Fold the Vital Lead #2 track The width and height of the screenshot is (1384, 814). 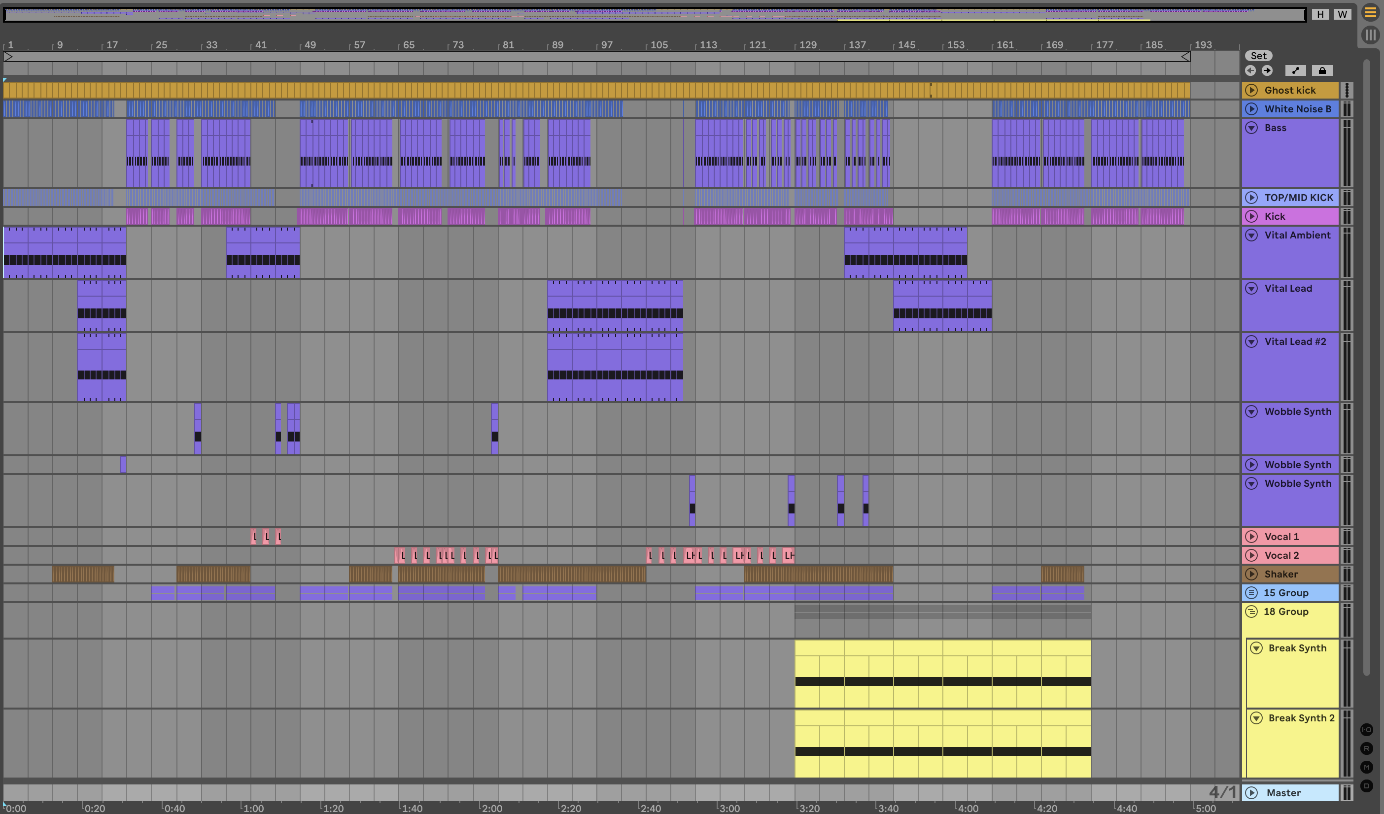tap(1251, 341)
